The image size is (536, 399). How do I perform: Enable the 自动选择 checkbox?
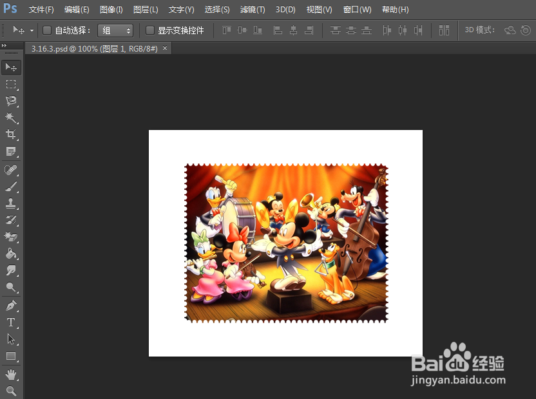(47, 30)
